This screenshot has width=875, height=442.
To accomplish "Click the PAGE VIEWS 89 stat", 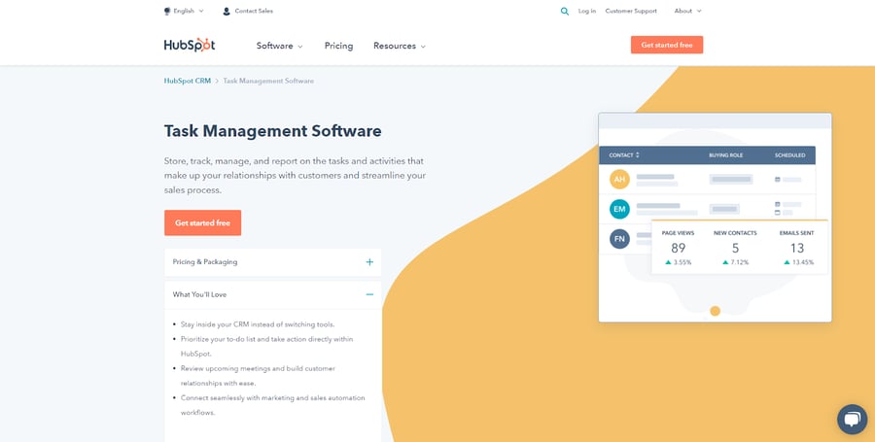I will point(678,248).
